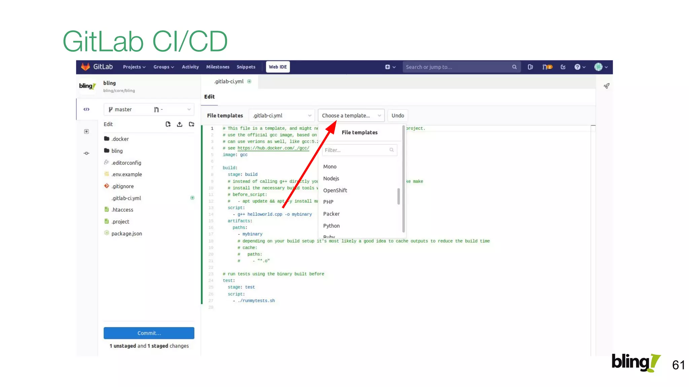Viewport: 689px width, 387px height.
Task: Click the '1 unstaged and 1 staged changes' text
Action: click(149, 346)
